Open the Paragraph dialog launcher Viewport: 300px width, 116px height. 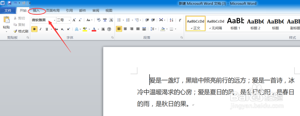tap(181, 38)
